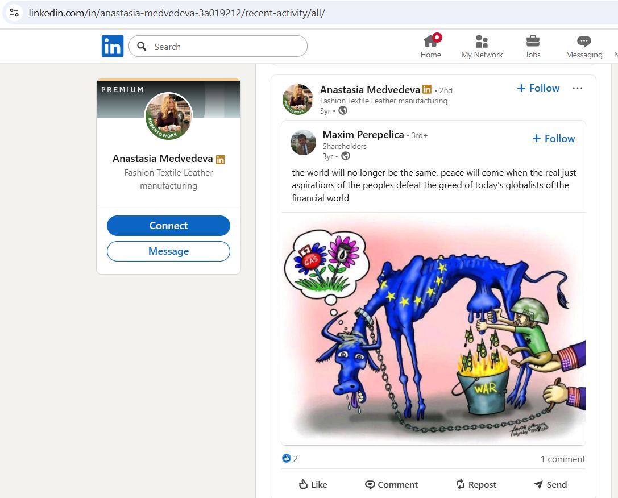Open the 1 comment link

562,458
